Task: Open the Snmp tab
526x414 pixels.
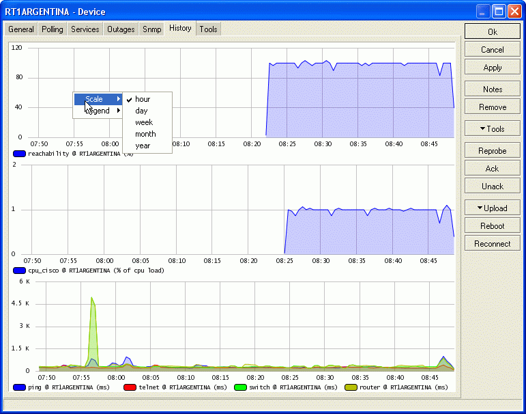Action: (152, 29)
